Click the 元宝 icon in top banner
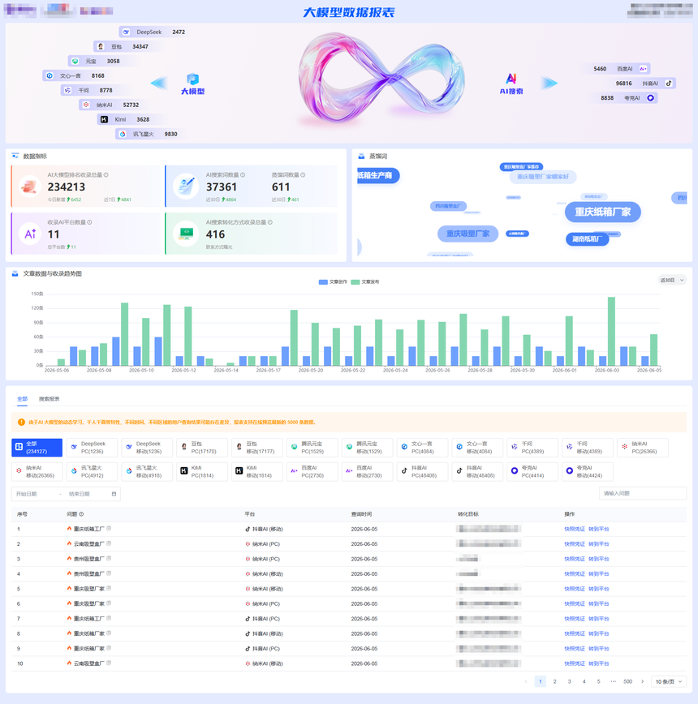698x704 pixels. coord(75,61)
